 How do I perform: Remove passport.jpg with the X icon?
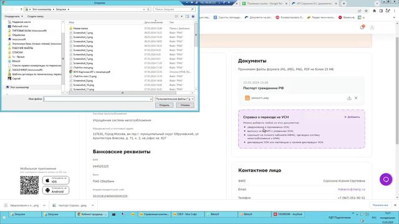[356, 98]
